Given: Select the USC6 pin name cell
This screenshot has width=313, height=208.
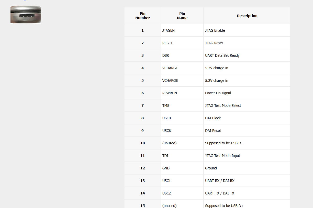Looking at the screenshot, I should pyautogui.click(x=166, y=131).
